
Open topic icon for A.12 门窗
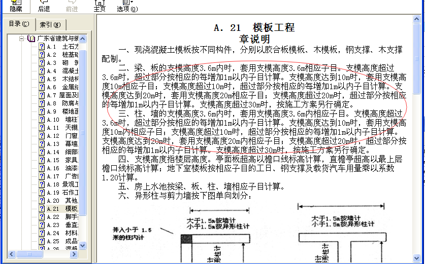pyautogui.click(x=42, y=136)
